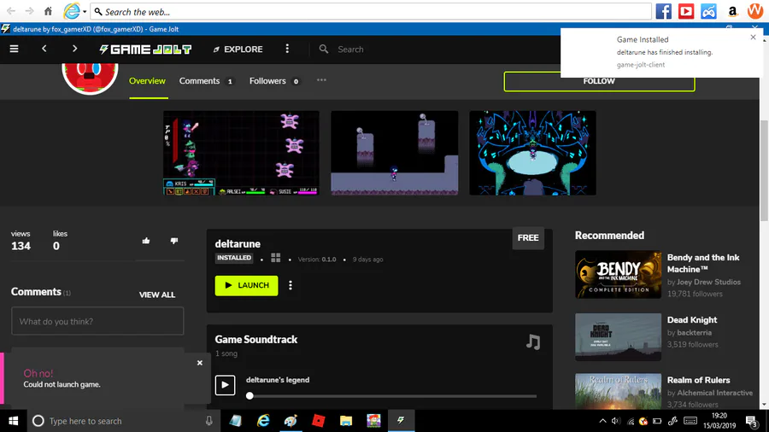The width and height of the screenshot is (769, 432).
Task: Click the taskbar 'Type here to search' box
Action: click(122, 421)
